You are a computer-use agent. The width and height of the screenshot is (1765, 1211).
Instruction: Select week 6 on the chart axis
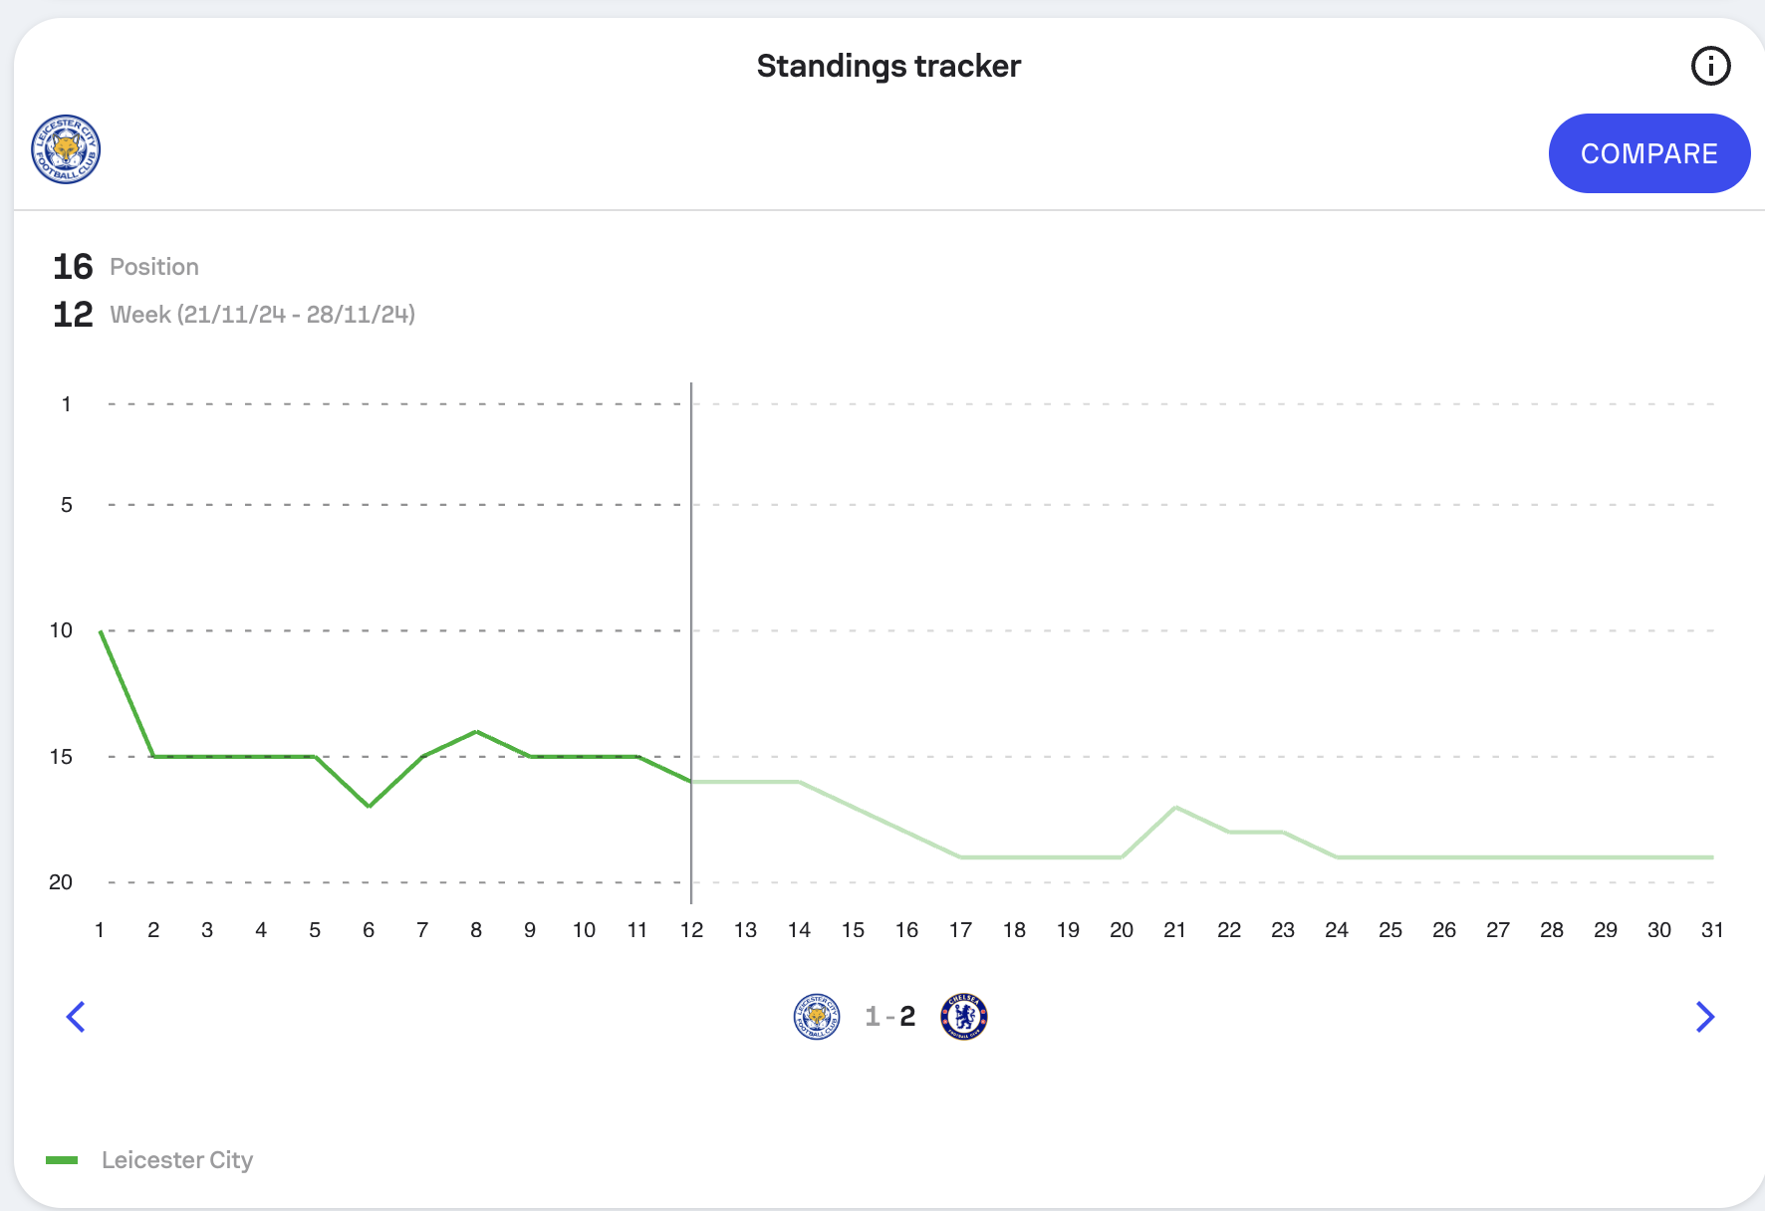[369, 930]
